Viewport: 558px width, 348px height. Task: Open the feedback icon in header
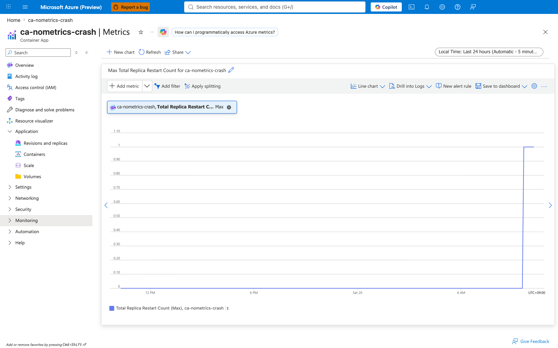pos(473,7)
